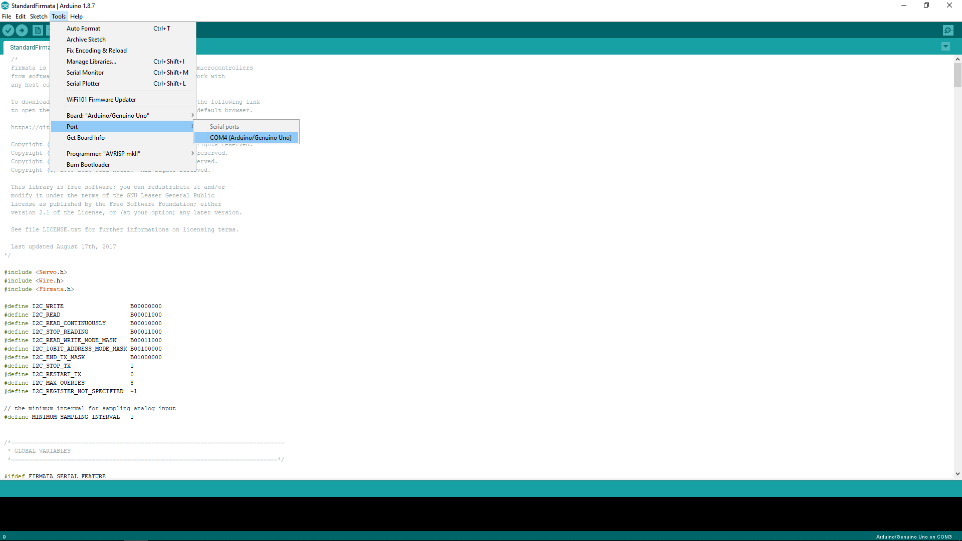Choose Auto Format from Tools menu
962x541 pixels.
(84, 29)
